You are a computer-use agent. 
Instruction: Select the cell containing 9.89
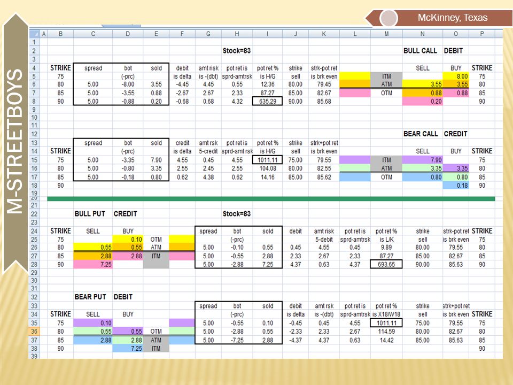386,247
